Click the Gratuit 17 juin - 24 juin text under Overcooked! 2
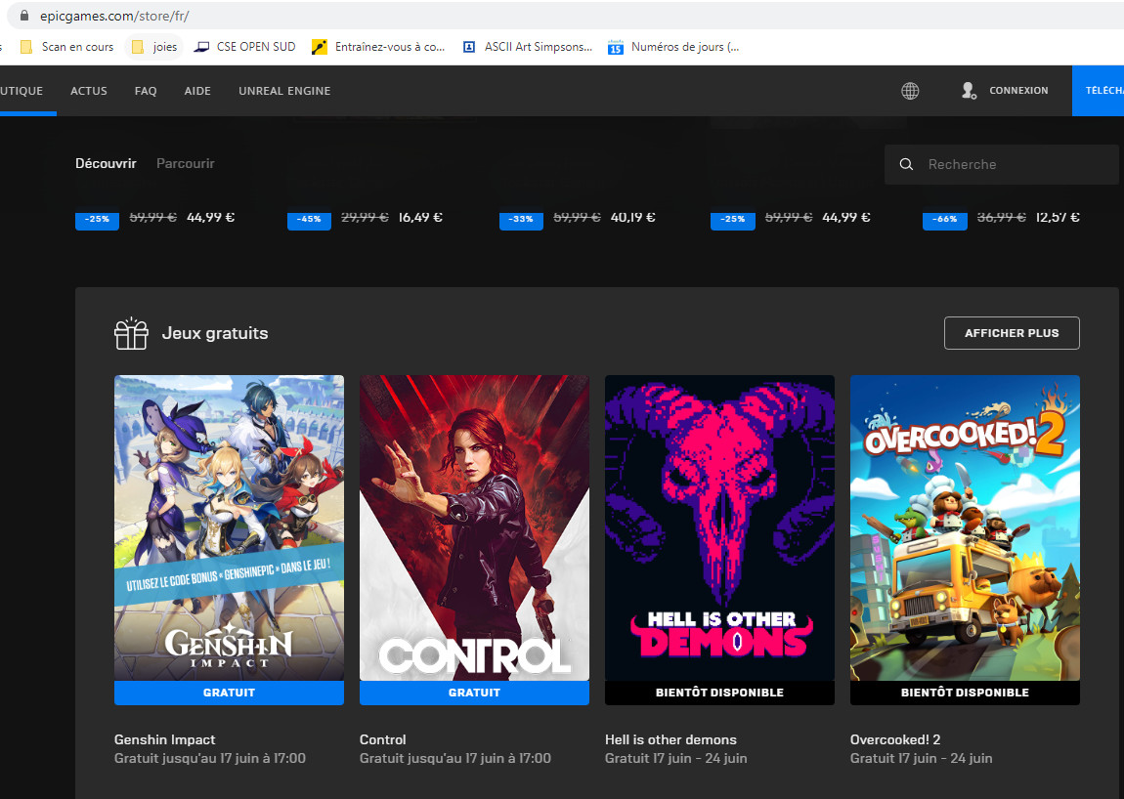This screenshot has height=799, width=1124. [921, 758]
